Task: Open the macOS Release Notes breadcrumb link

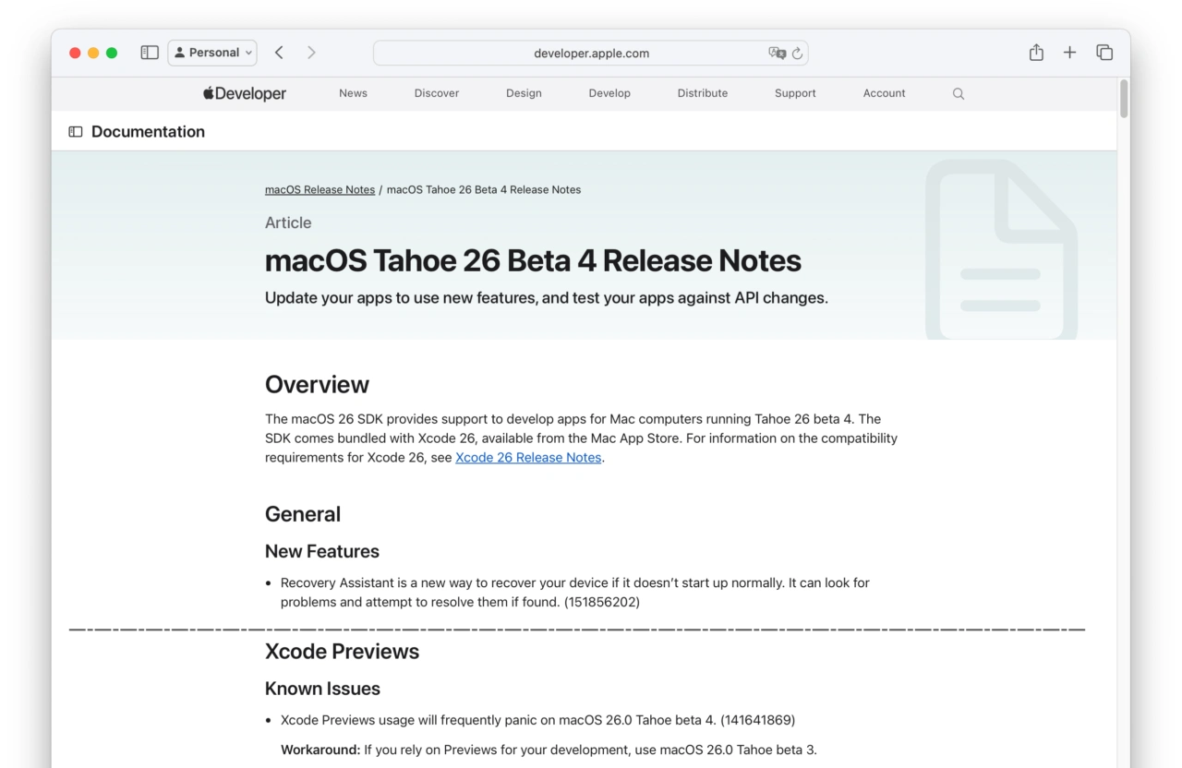Action: pyautogui.click(x=320, y=189)
